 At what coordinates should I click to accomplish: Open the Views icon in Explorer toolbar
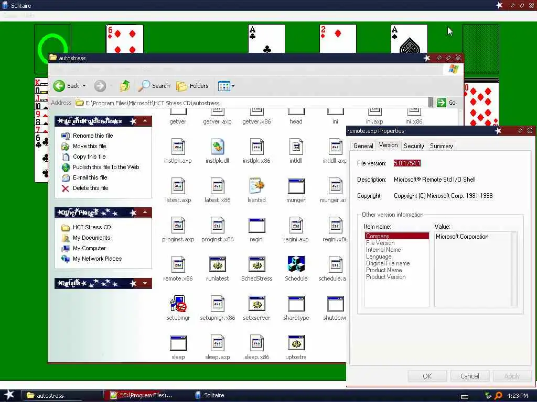click(224, 86)
